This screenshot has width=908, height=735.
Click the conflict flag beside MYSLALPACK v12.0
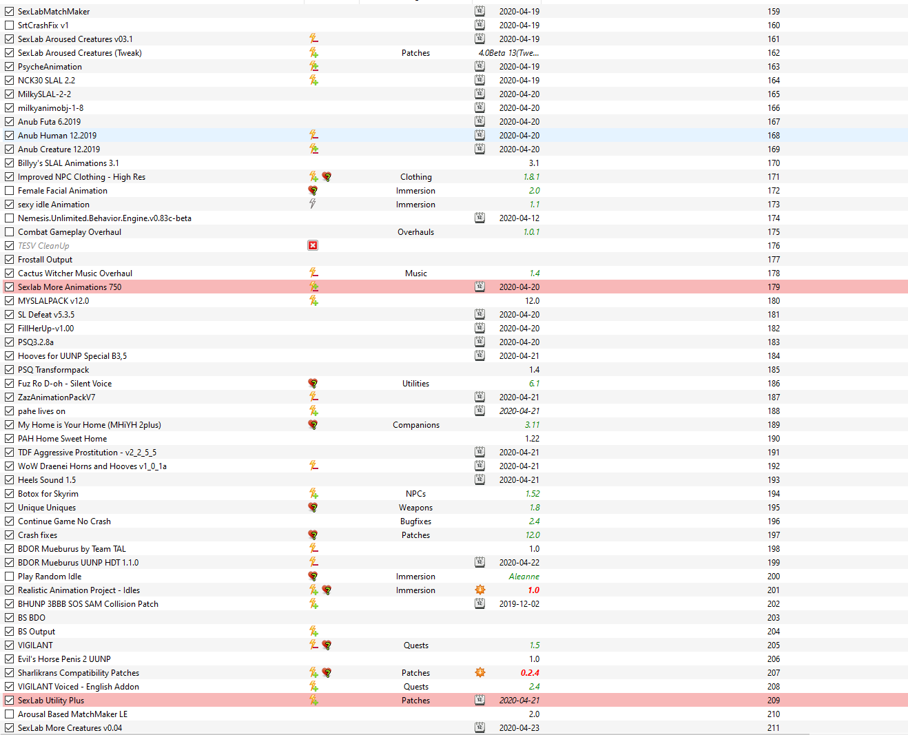point(313,301)
